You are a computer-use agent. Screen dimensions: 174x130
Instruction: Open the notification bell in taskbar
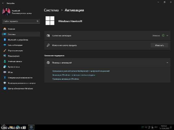(x=171, y=127)
